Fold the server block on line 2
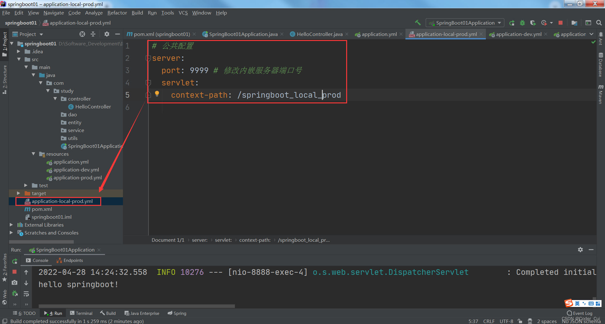Screen dimensions: 605x324 pyautogui.click(x=148, y=58)
